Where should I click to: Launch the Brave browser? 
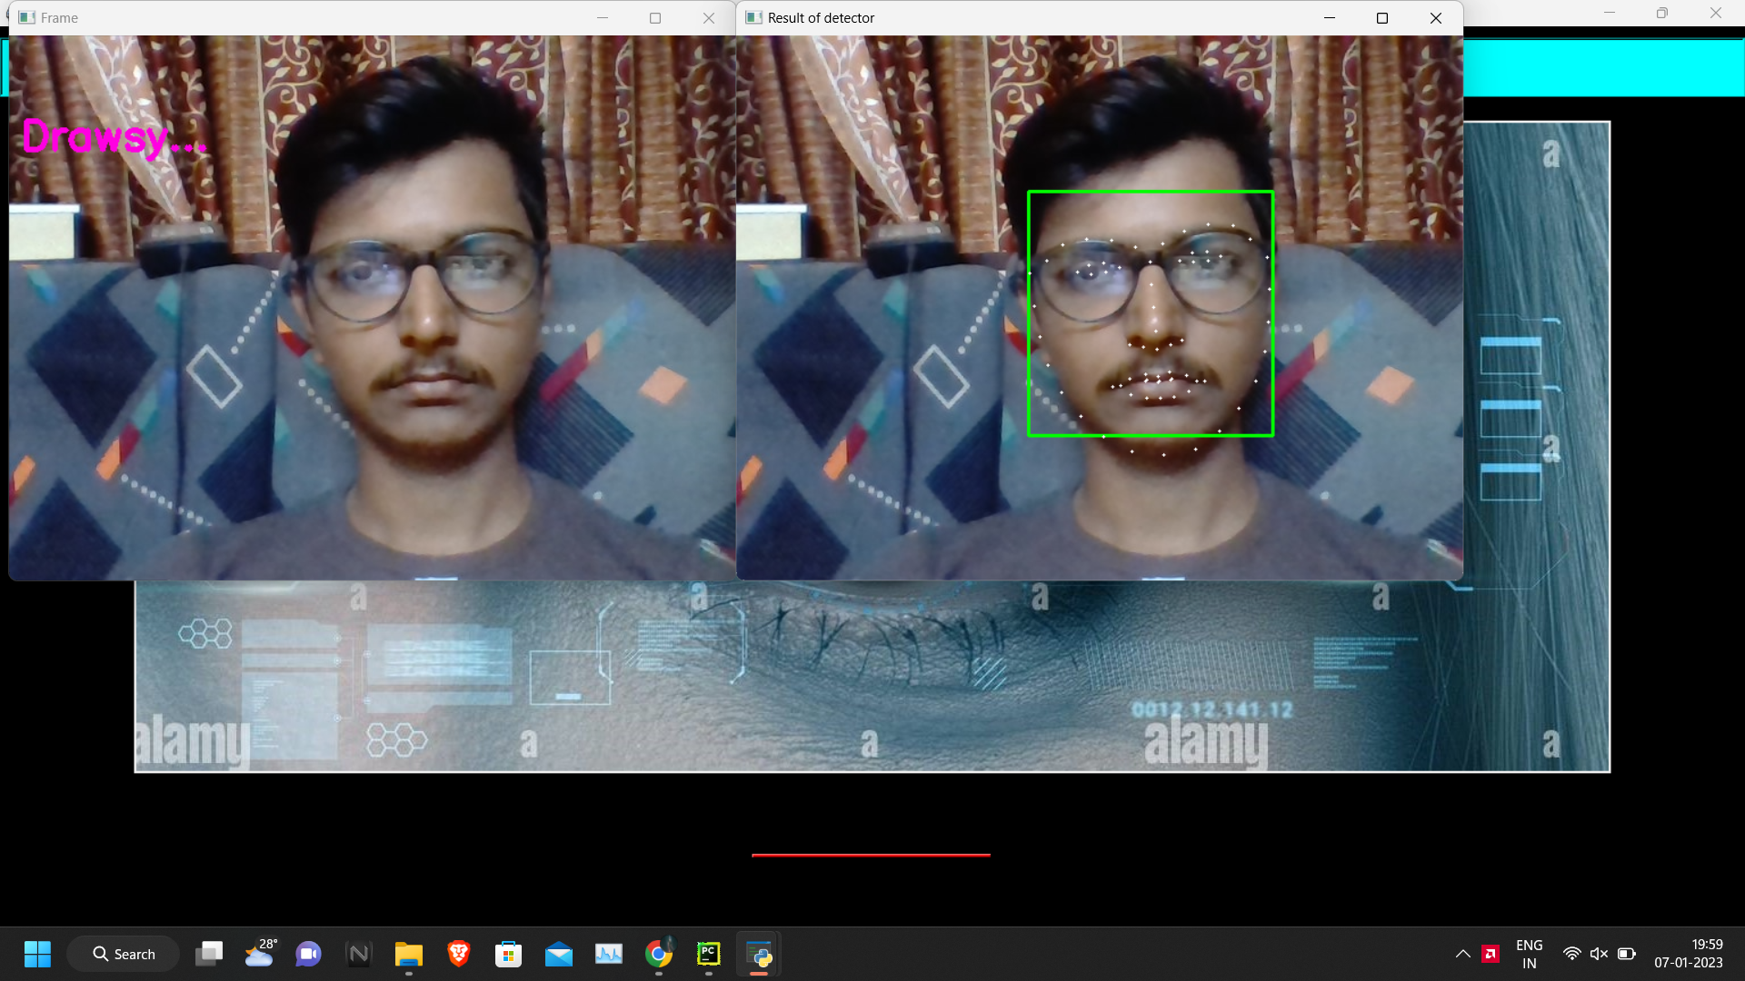click(x=458, y=955)
